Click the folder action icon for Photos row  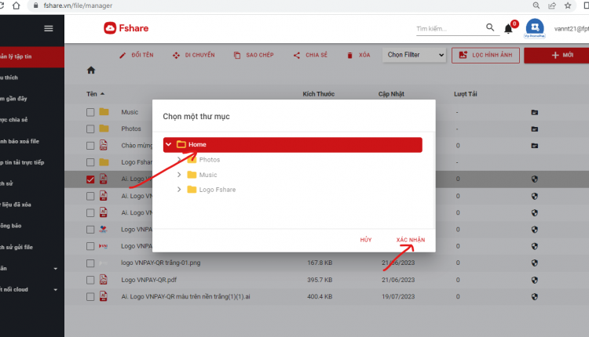coord(535,129)
